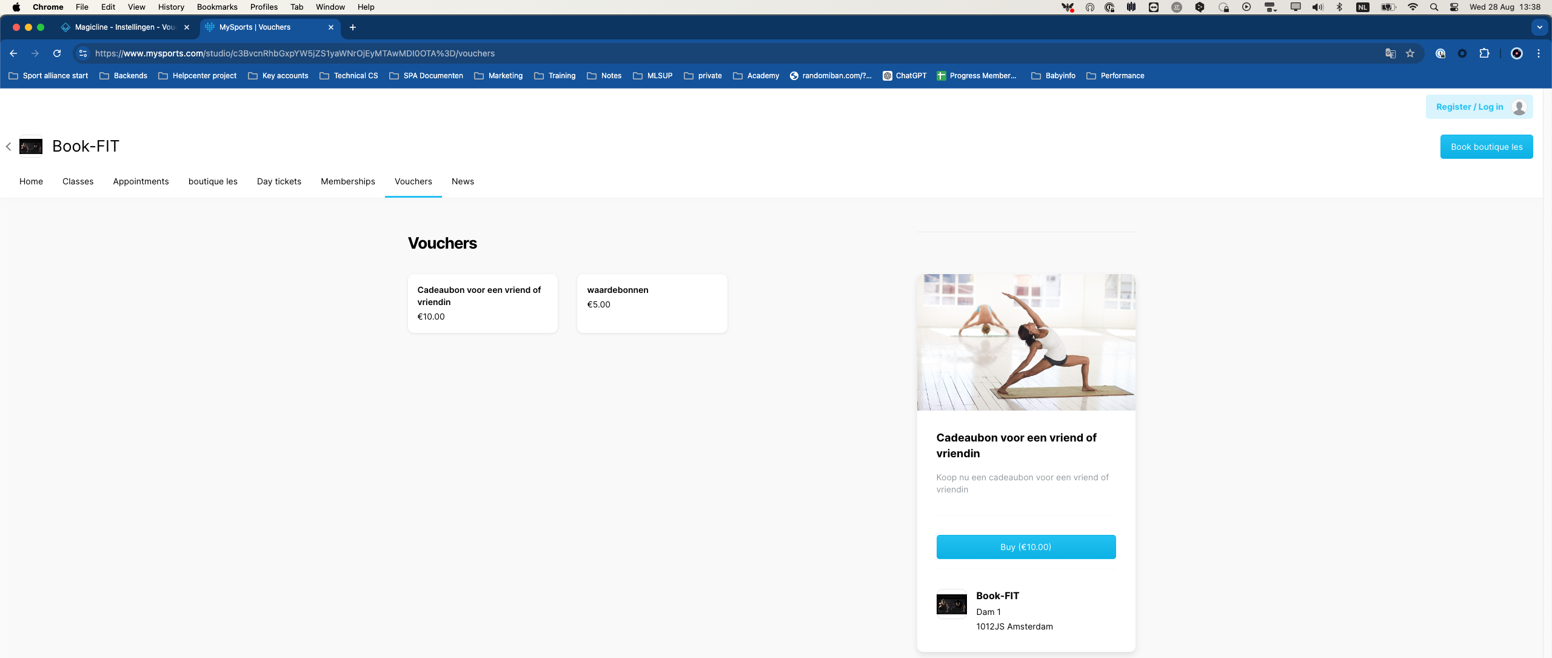Screen dimensions: 1552x658
Task: Select the Cadeaubon voor een vriend voucher card
Action: pos(483,303)
